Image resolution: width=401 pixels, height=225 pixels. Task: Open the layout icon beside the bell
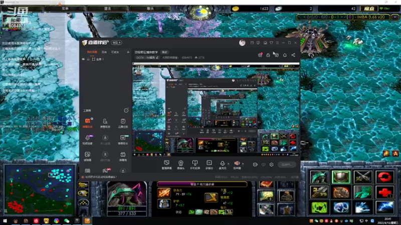(277, 55)
